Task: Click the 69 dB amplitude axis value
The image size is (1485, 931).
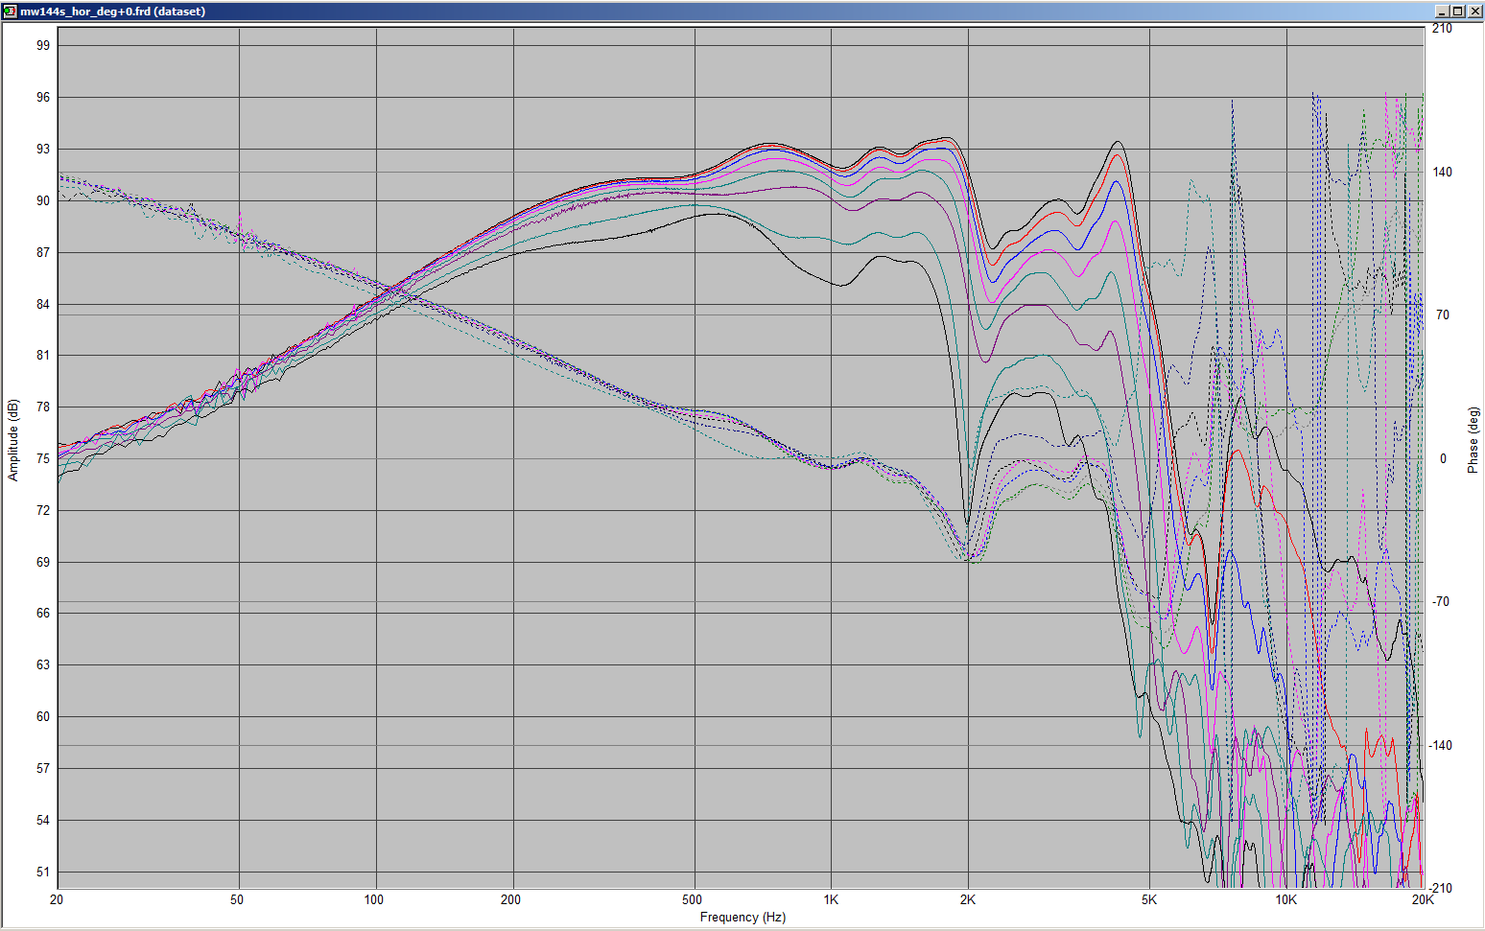Action: [x=43, y=563]
